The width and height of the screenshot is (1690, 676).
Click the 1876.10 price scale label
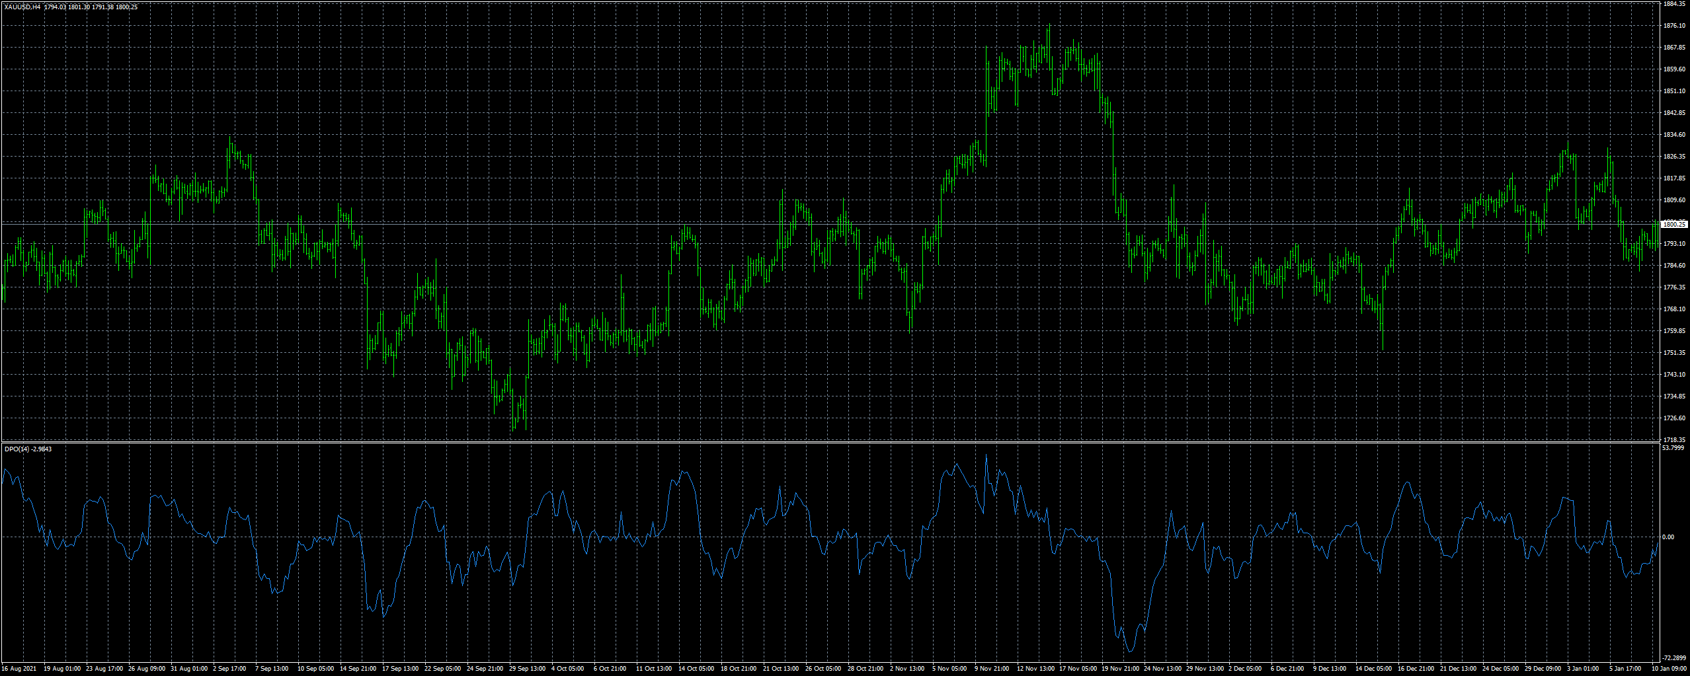pyautogui.click(x=1674, y=26)
